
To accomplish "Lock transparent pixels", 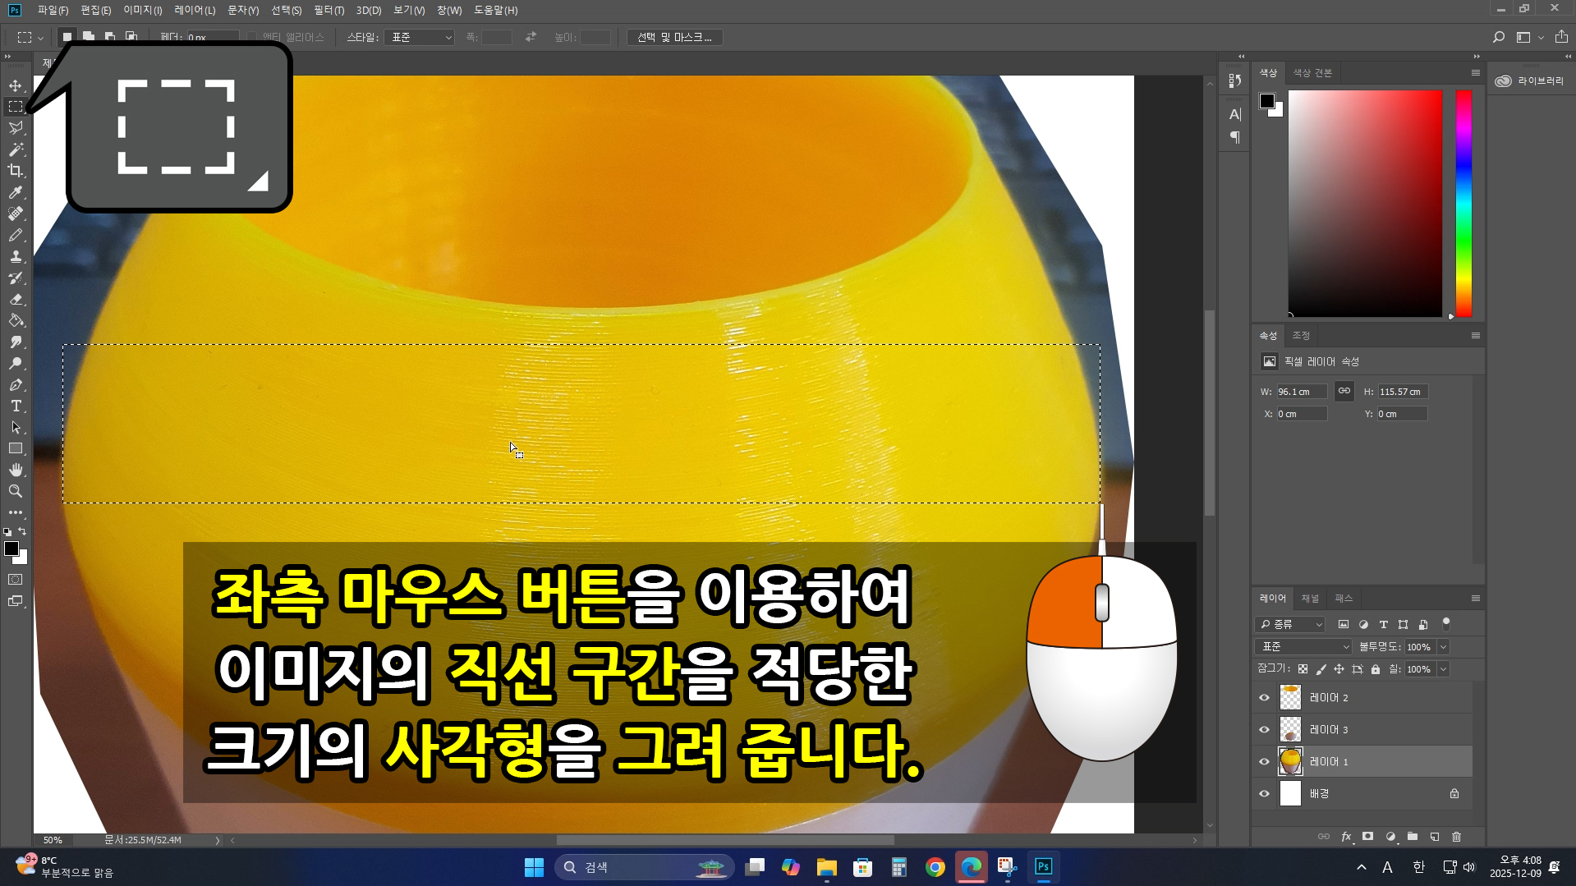I will [x=1303, y=669].
